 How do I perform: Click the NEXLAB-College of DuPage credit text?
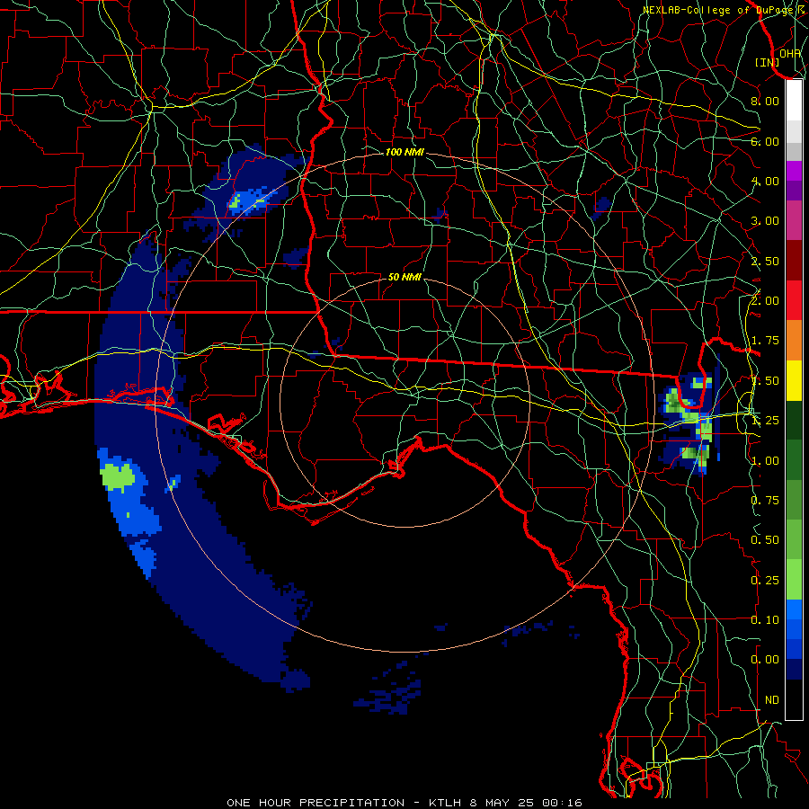point(725,10)
